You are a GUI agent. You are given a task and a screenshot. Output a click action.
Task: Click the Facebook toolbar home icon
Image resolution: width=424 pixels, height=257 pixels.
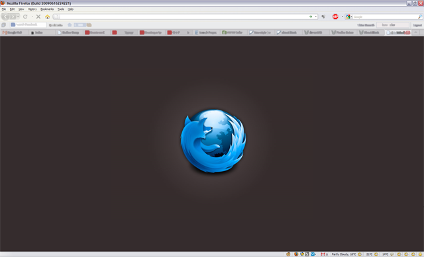[x=70, y=25]
